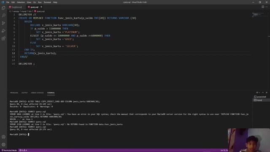Click the xampp breadcrumb segment
This screenshot has height=152, width=270.
pyautogui.click(x=16, y=11)
